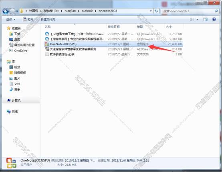Click the 6,752 KB size cell
Screen dimensions: 222x172
(x=176, y=34)
